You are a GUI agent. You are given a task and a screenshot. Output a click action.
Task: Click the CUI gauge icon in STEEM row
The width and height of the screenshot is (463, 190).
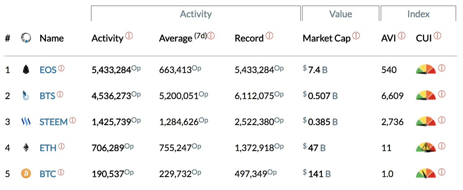pos(426,121)
